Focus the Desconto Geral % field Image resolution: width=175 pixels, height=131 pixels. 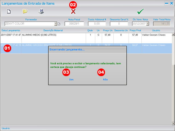pos(119,24)
